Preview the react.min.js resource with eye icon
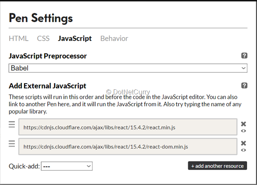This screenshot has width=257, height=185. [243, 131]
